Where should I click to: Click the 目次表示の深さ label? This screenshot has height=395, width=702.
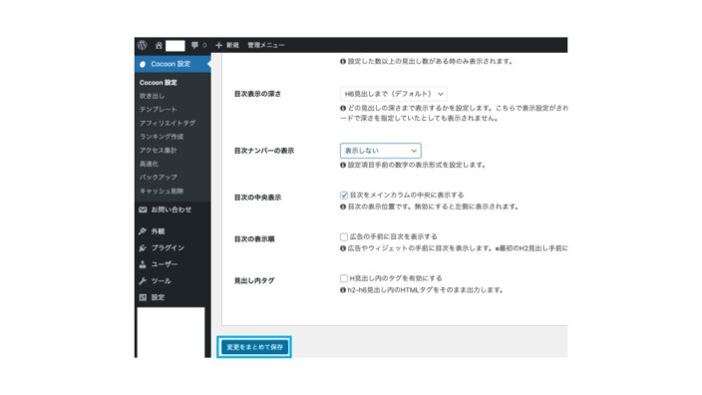(257, 94)
